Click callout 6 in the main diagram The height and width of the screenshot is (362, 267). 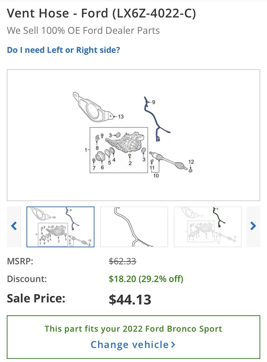[x=102, y=168]
